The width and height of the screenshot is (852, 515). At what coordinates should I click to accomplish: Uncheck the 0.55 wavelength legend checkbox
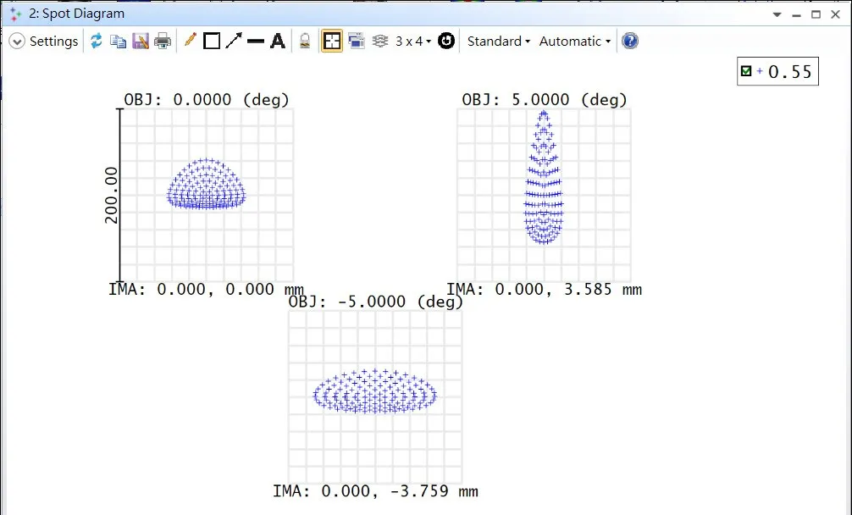click(x=746, y=72)
